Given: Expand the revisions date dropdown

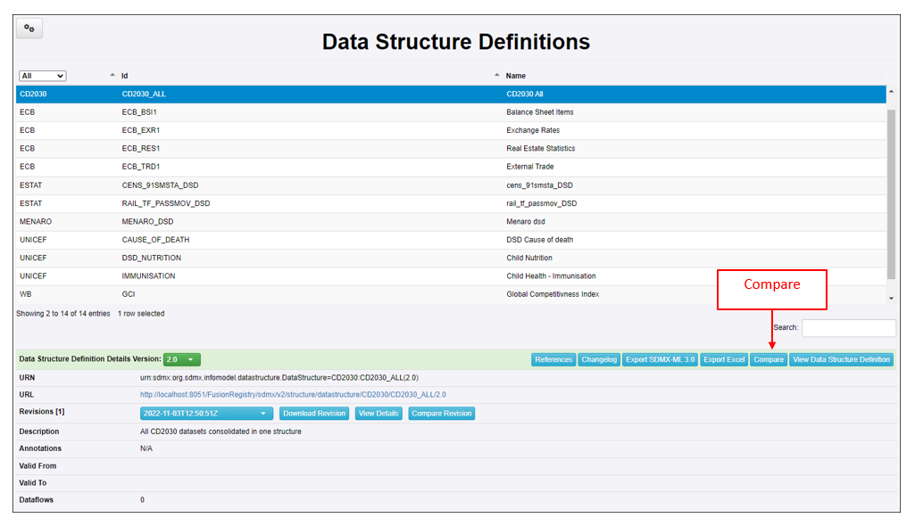Looking at the screenshot, I should 206,414.
